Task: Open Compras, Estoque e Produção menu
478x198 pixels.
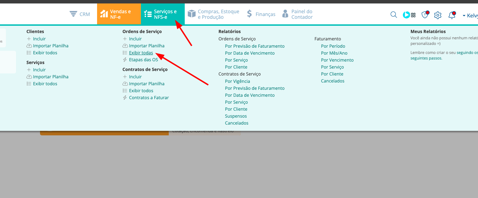Action: 214,14
